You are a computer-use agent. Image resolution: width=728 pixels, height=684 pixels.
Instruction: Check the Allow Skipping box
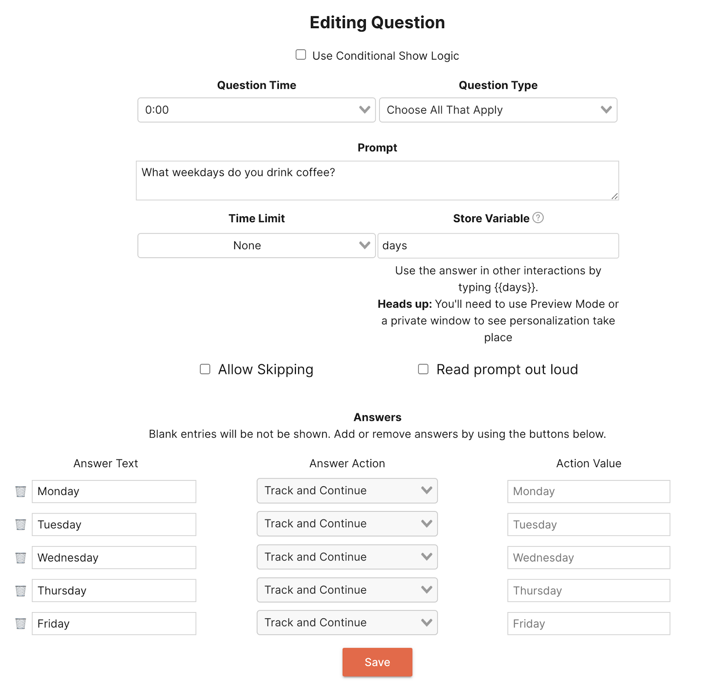[205, 369]
